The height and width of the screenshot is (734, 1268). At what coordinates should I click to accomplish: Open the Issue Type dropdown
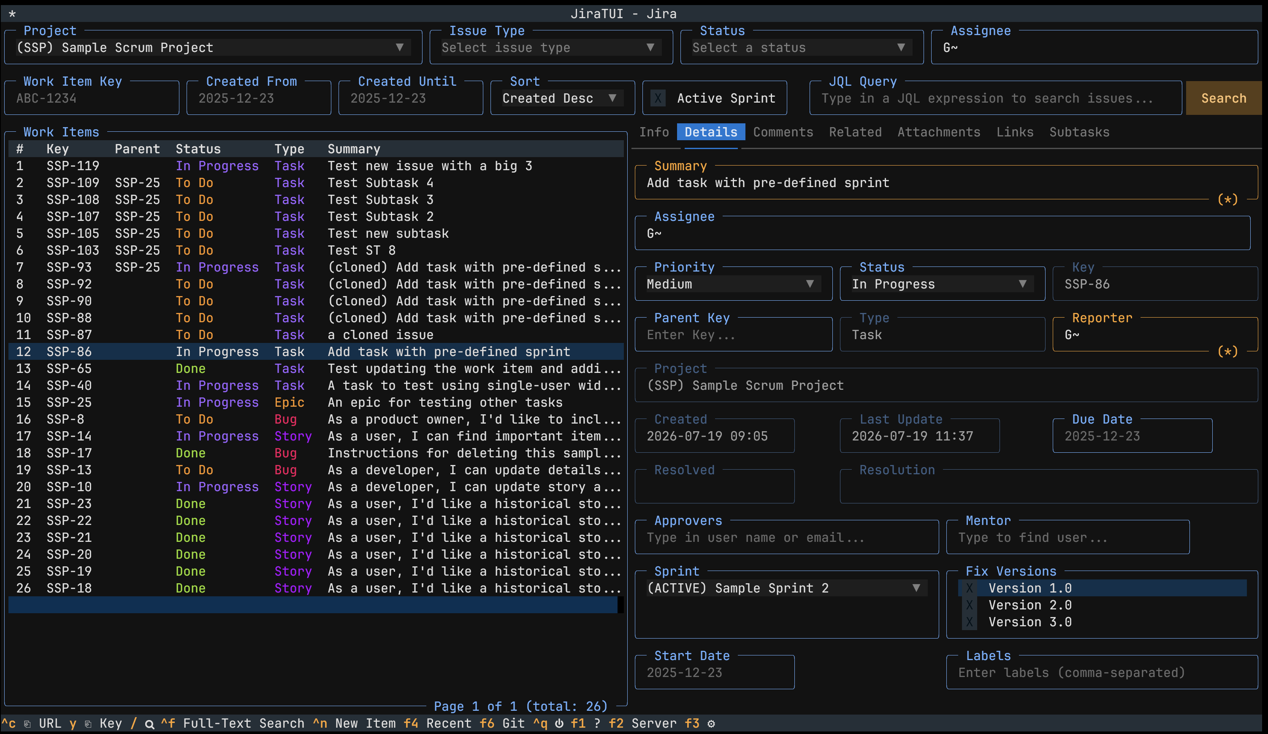tap(551, 47)
